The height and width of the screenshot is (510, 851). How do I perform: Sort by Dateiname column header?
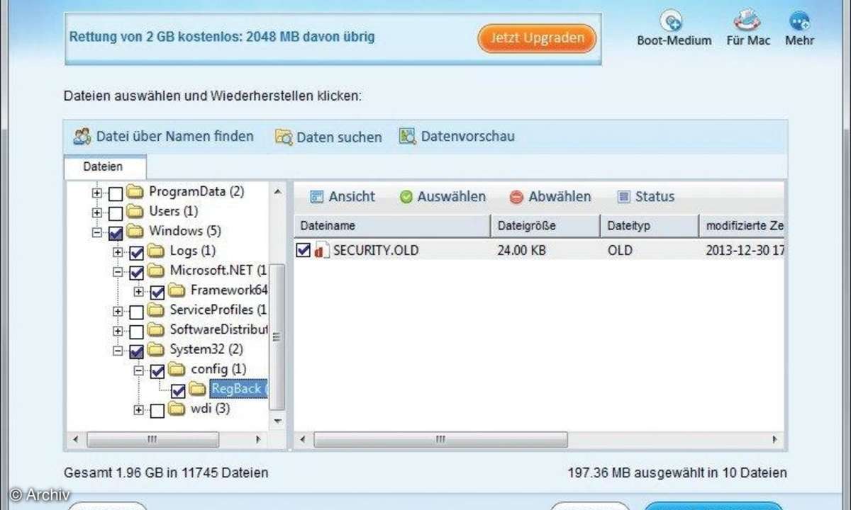point(392,226)
